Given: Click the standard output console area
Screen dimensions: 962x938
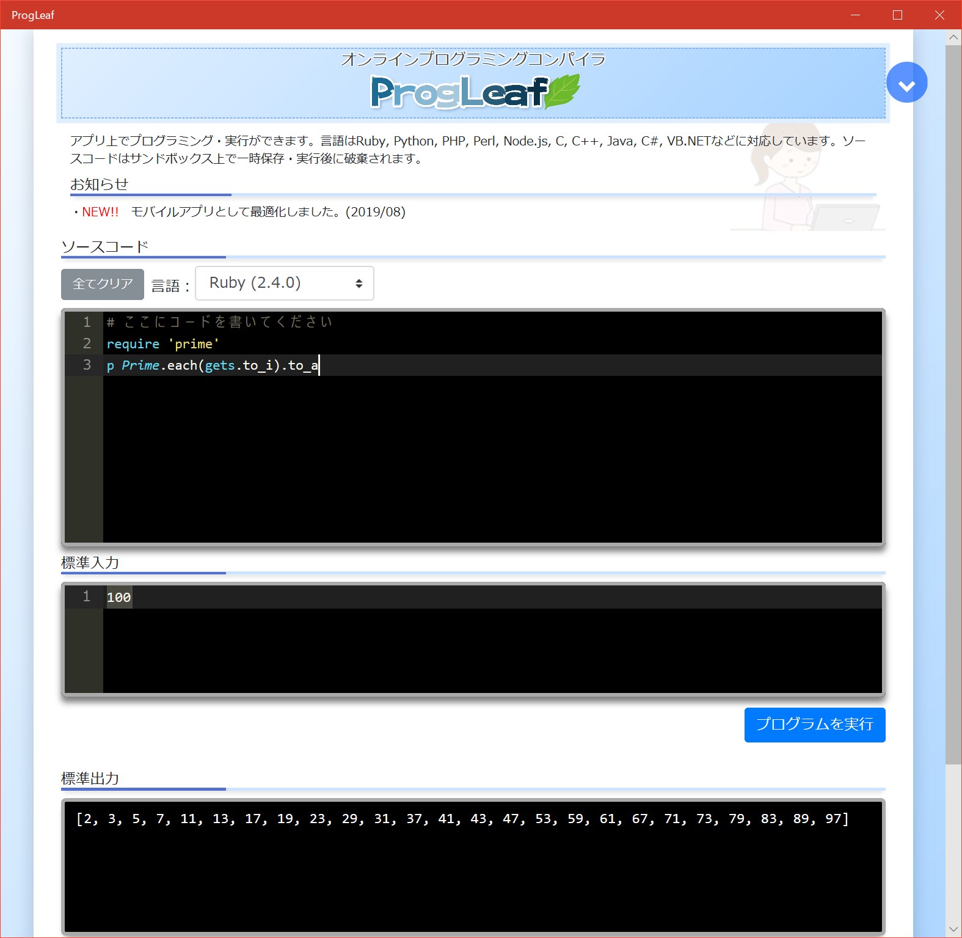Looking at the screenshot, I should 473,867.
